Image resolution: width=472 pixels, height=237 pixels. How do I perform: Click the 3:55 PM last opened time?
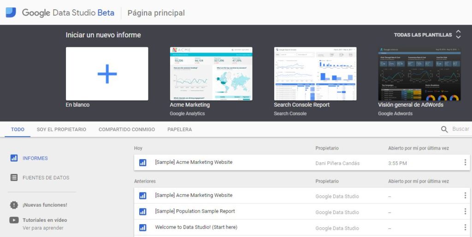click(x=397, y=163)
